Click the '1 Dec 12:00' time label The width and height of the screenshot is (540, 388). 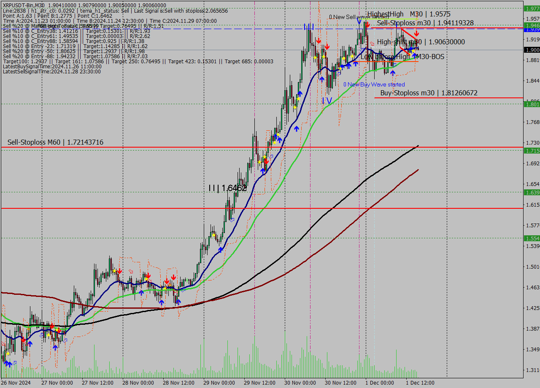[x=420, y=383]
